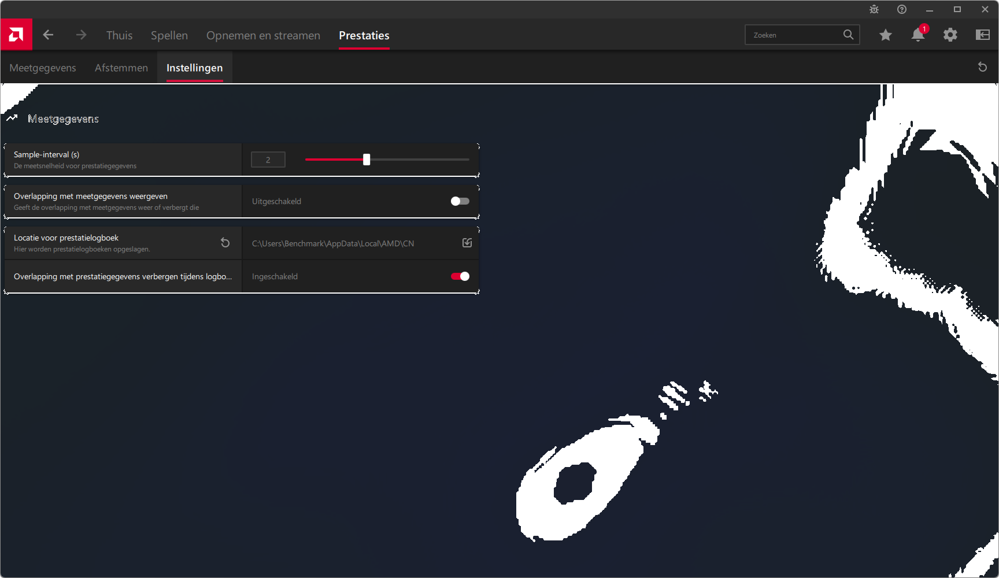Browse for performance log folder
The width and height of the screenshot is (999, 578).
467,243
